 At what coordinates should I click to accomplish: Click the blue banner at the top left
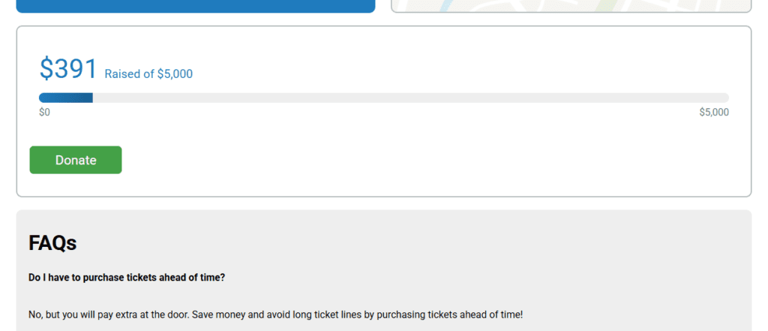tap(196, 6)
